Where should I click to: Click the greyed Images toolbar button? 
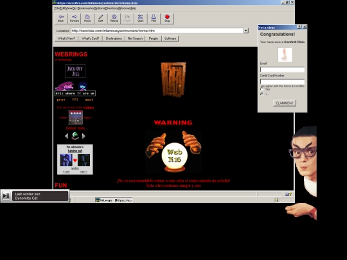[x=127, y=18]
